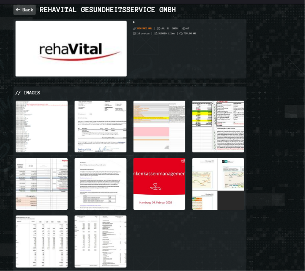Go back using the Back button
Image resolution: width=305 pixels, height=271 pixels.
[24, 10]
